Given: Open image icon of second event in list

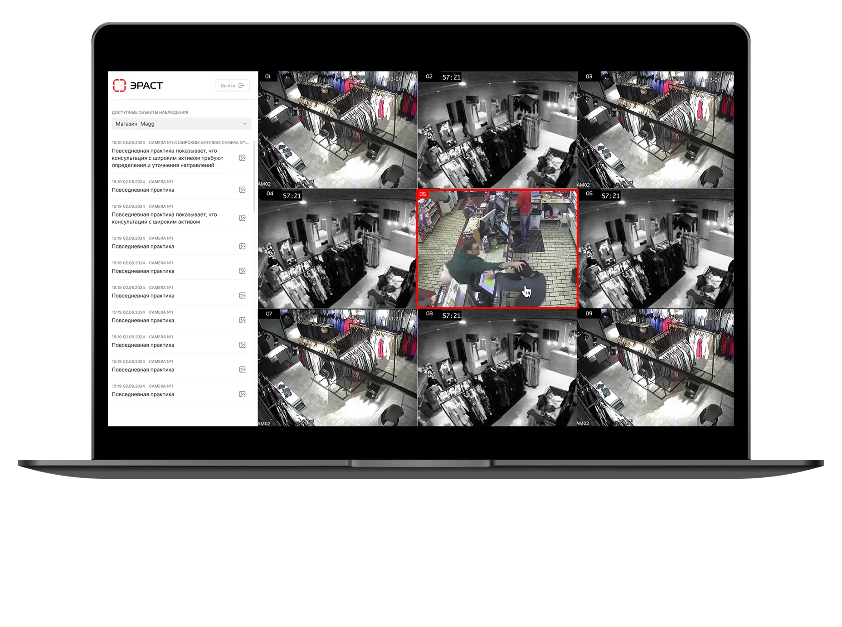Looking at the screenshot, I should click(x=242, y=190).
